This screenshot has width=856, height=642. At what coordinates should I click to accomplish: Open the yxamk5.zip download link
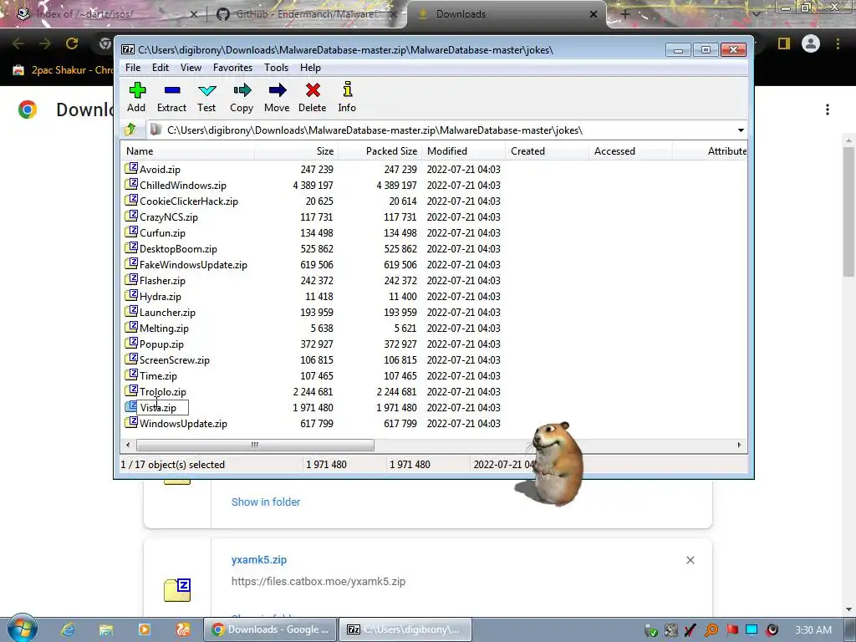tap(259, 559)
